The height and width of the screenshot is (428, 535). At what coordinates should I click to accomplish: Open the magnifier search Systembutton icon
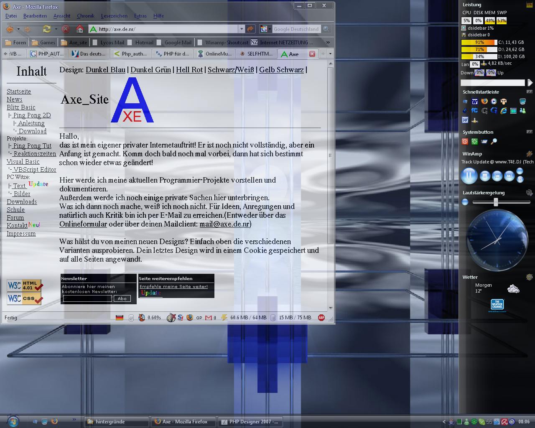click(x=494, y=142)
